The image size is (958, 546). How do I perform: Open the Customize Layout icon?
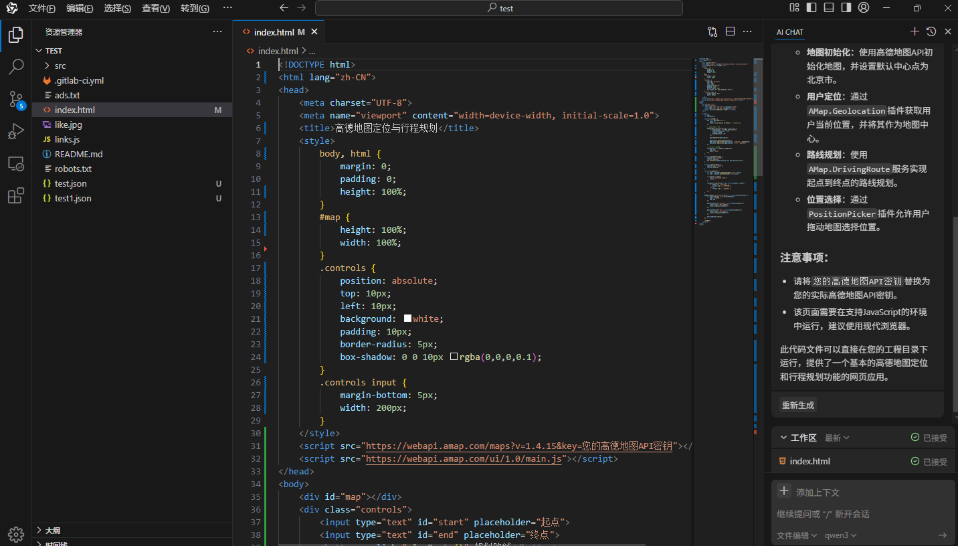[794, 8]
